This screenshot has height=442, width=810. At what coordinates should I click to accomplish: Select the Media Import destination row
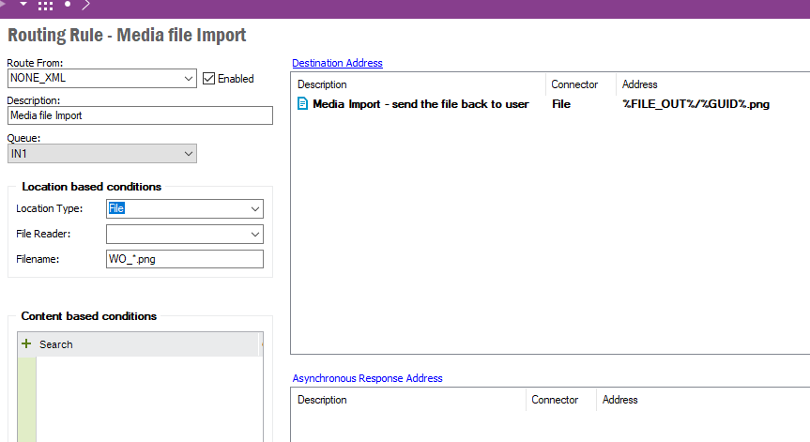(420, 104)
